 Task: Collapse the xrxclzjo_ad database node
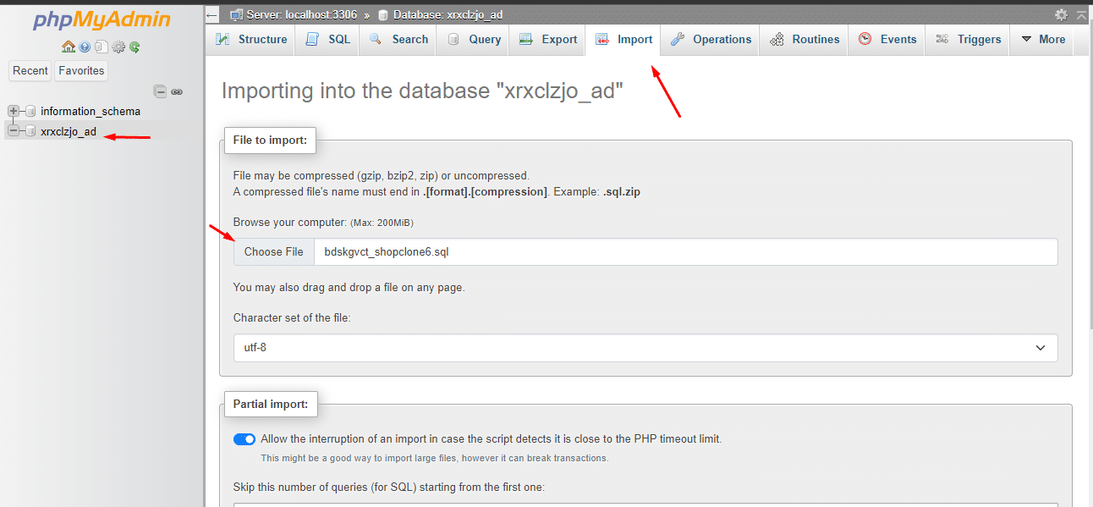coord(14,131)
